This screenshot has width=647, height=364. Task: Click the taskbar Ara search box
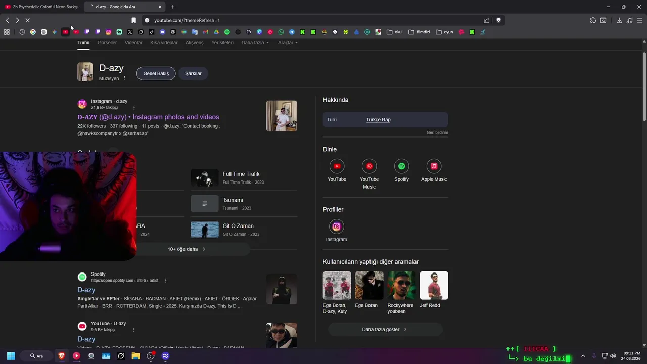tap(37, 356)
